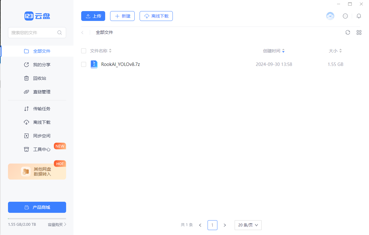Click the 其他网盘数据转入 banner
The height and width of the screenshot is (235, 369).
click(x=37, y=172)
